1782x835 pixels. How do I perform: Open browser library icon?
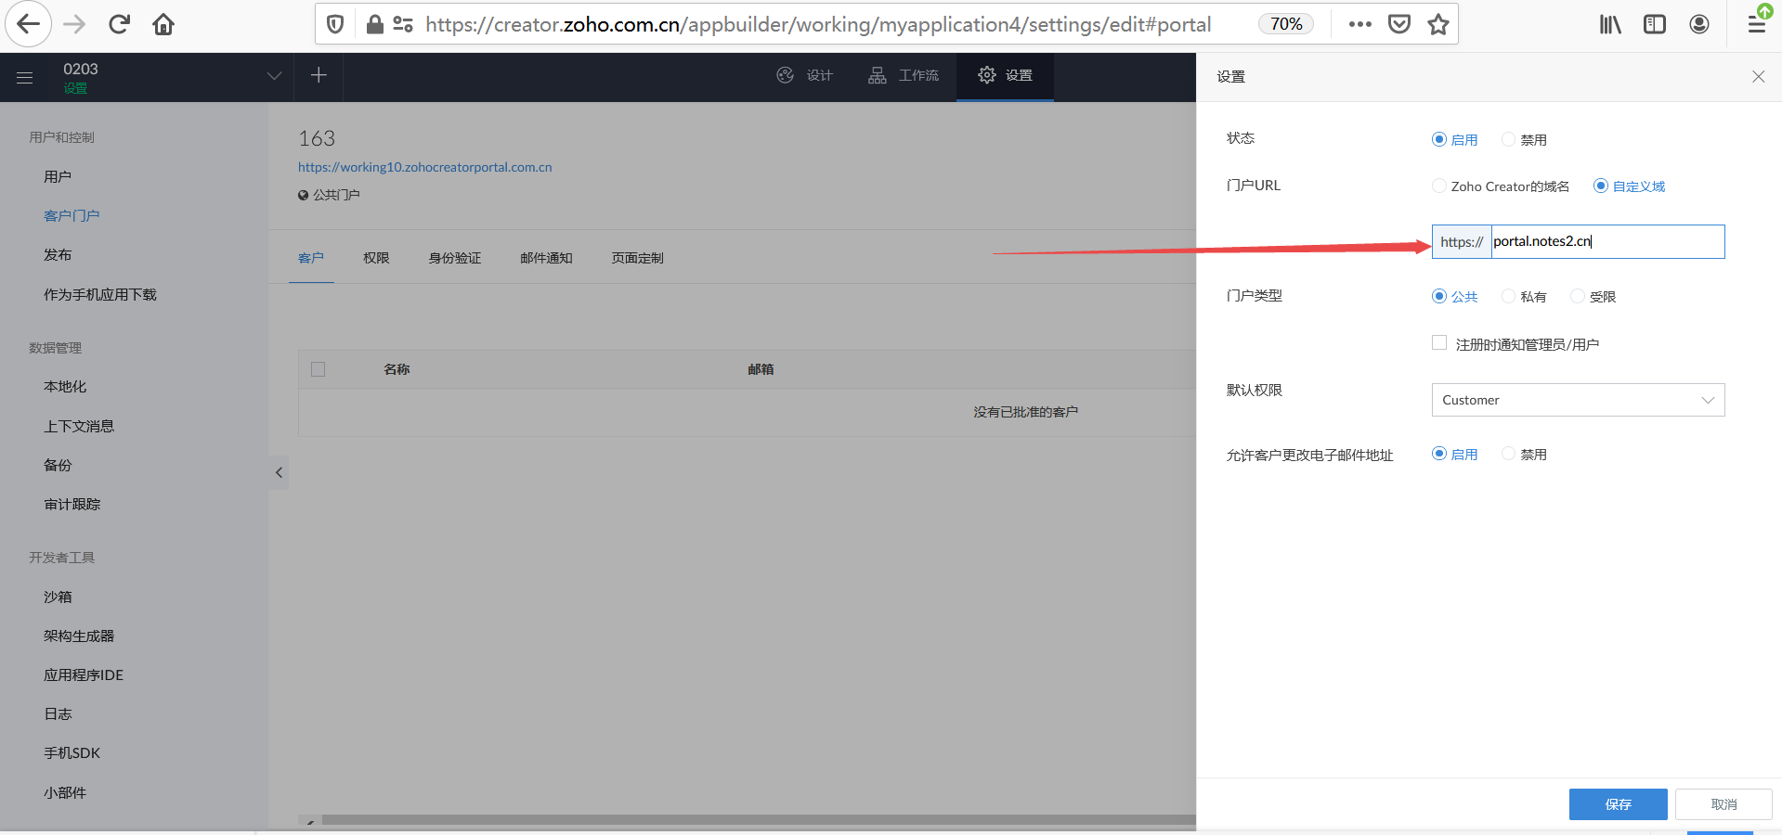point(1609,24)
